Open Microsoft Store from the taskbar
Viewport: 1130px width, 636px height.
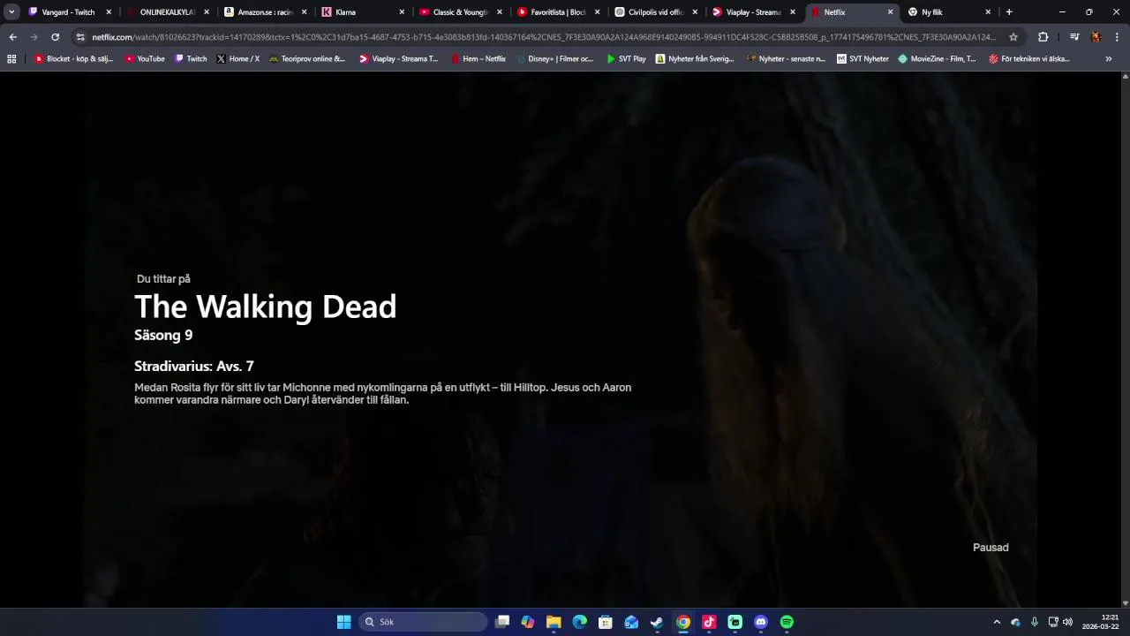pyautogui.click(x=606, y=622)
